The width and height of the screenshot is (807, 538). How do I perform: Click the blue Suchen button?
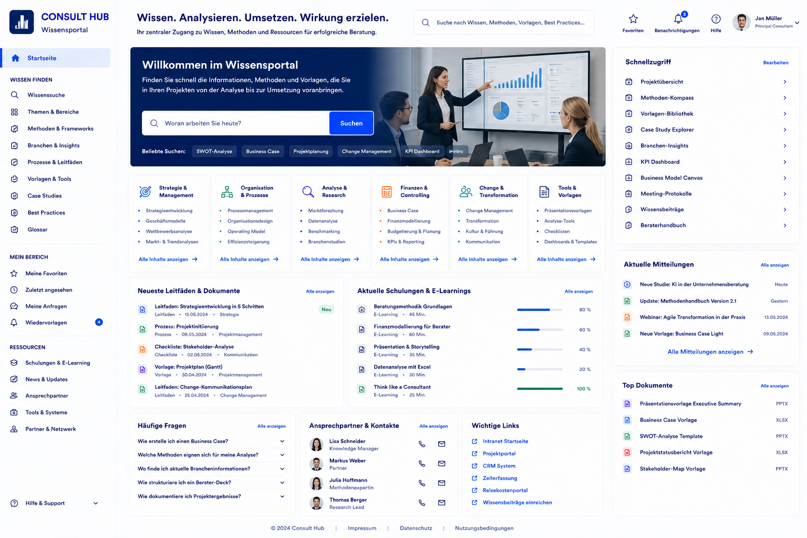pyautogui.click(x=351, y=123)
